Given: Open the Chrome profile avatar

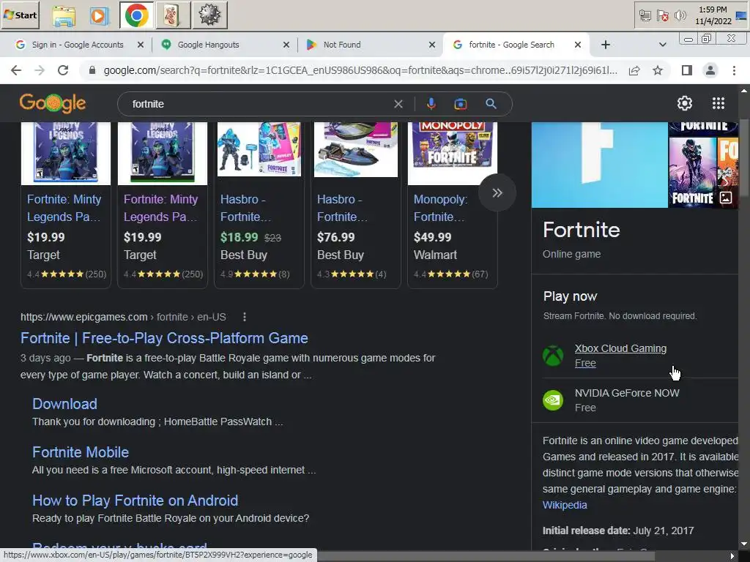Looking at the screenshot, I should pyautogui.click(x=710, y=71).
